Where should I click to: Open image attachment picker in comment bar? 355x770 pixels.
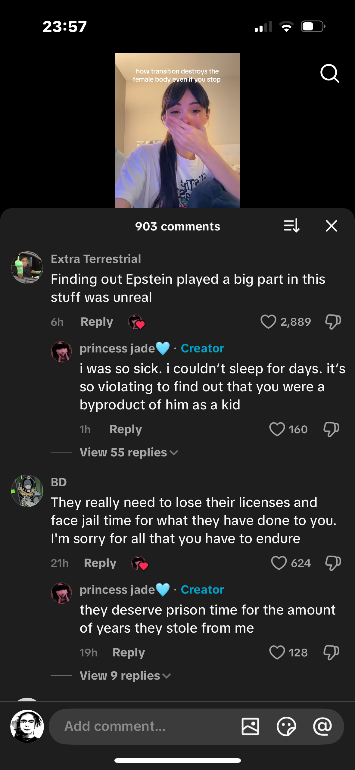(250, 726)
